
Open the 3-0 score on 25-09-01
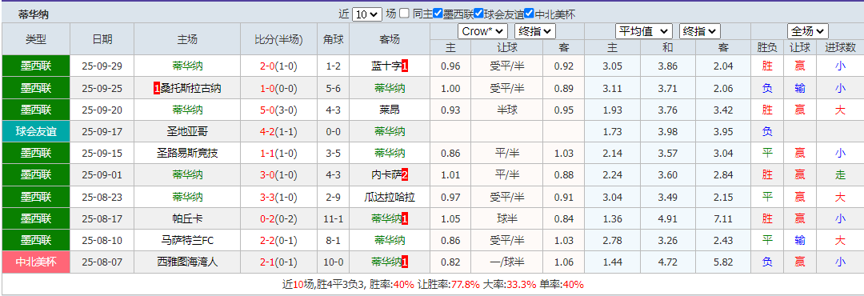pos(268,175)
